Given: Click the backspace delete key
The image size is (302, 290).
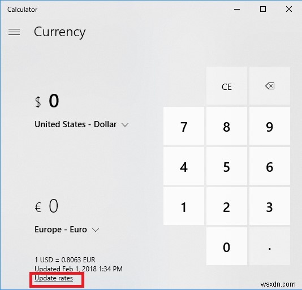Looking at the screenshot, I should pos(270,86).
